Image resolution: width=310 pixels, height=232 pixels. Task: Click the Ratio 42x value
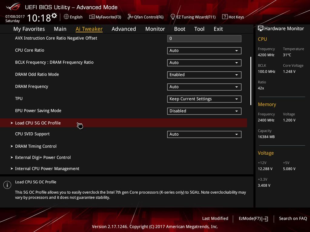pyautogui.click(x=261, y=88)
